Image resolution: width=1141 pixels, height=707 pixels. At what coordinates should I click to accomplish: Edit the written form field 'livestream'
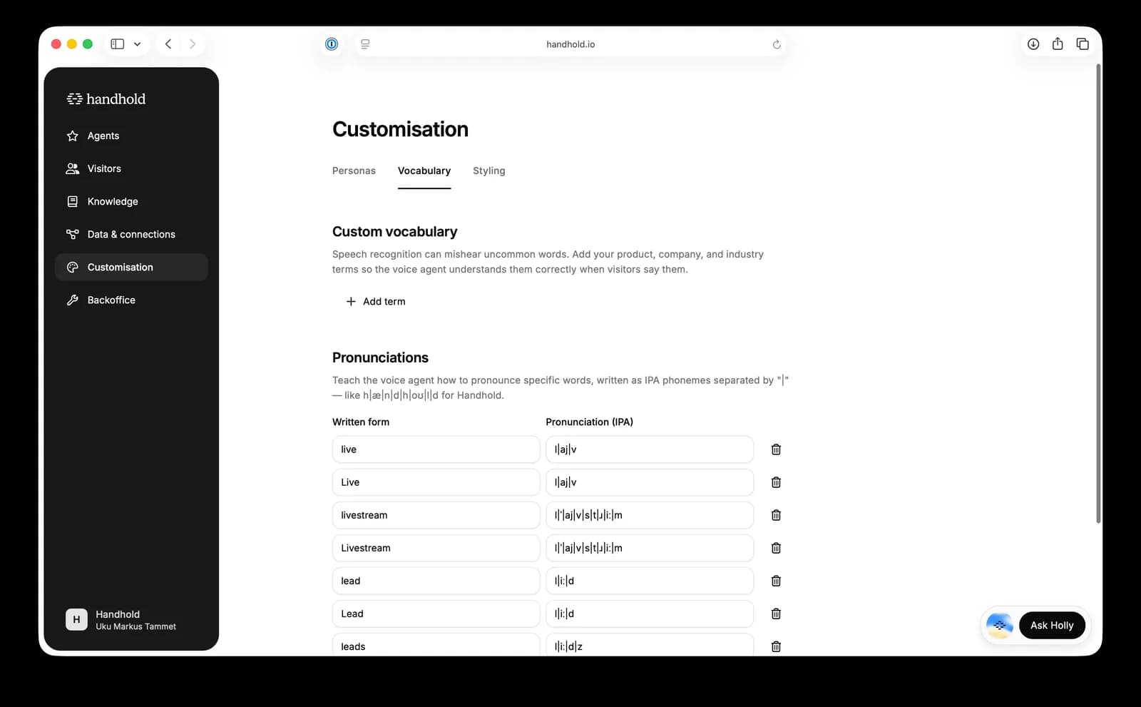tap(436, 515)
